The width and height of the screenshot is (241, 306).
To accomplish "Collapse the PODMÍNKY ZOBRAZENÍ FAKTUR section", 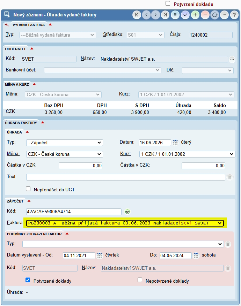I will click(x=67, y=234).
